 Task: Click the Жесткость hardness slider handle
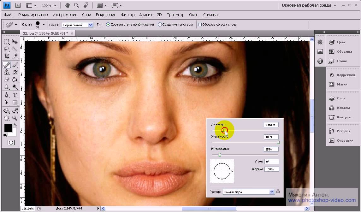tap(278, 143)
